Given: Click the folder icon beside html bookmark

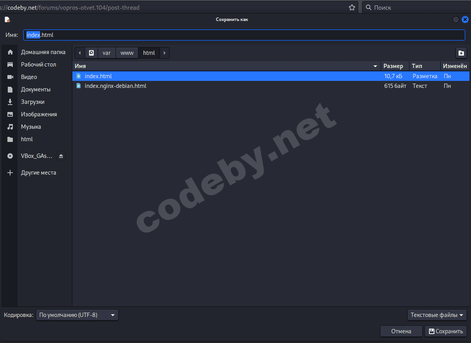Looking at the screenshot, I should click(10, 139).
